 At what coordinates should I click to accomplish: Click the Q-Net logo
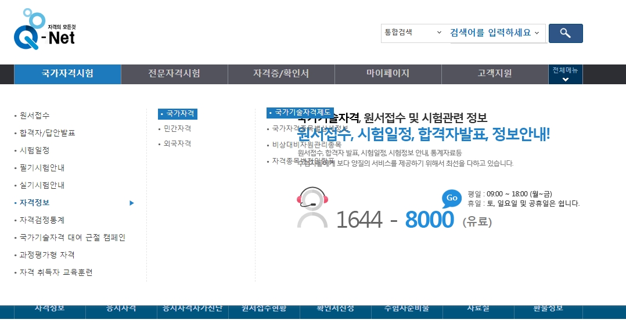(45, 29)
